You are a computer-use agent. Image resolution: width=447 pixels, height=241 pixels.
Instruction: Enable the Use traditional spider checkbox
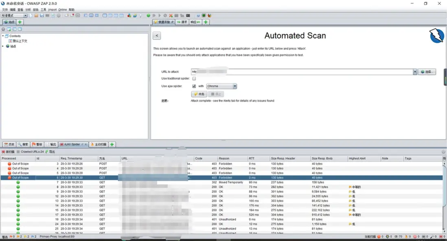click(194, 78)
